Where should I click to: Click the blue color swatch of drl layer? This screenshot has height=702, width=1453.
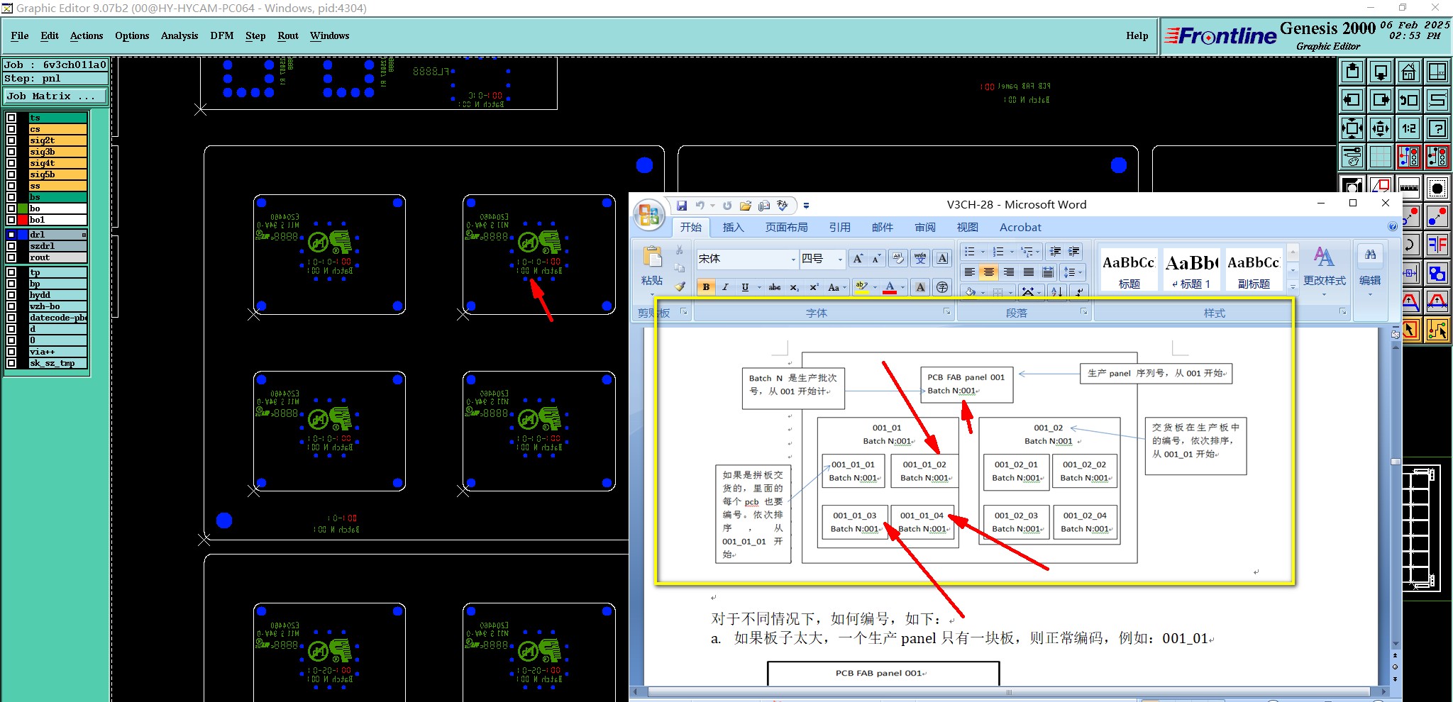coord(23,235)
